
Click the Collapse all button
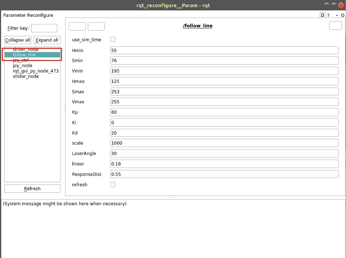click(x=18, y=40)
